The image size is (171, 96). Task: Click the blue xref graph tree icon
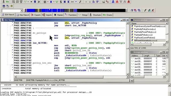pyautogui.click(x=113, y=2)
